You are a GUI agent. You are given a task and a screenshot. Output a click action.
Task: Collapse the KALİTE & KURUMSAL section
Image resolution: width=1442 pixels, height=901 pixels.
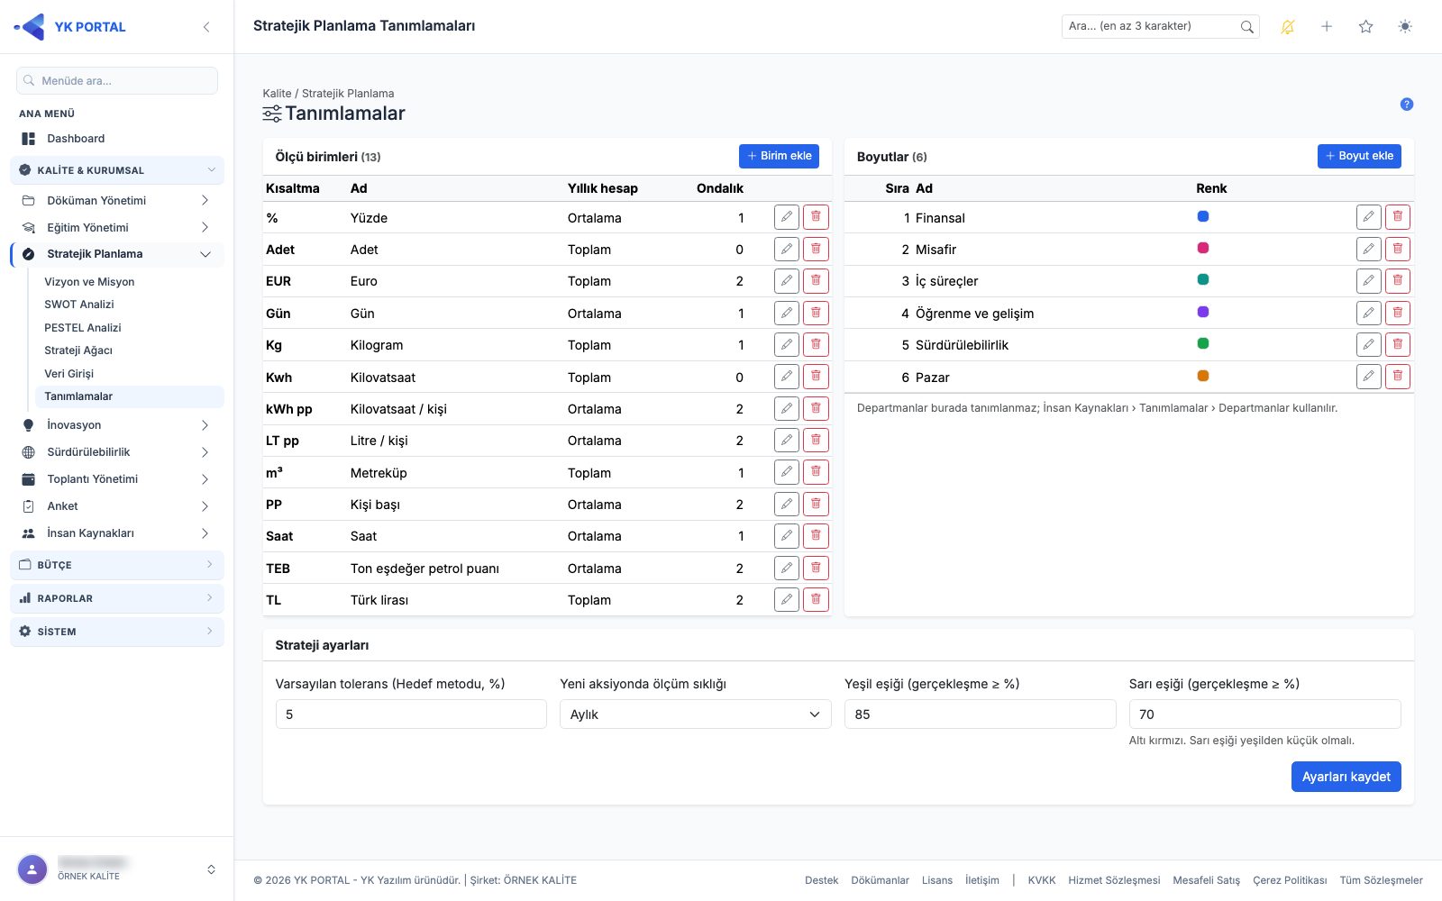coord(117,170)
